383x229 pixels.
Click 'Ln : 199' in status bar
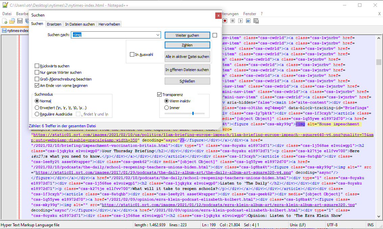[x=209, y=225]
